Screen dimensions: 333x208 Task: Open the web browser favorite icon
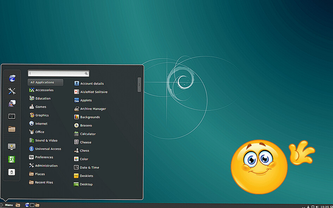12,78
